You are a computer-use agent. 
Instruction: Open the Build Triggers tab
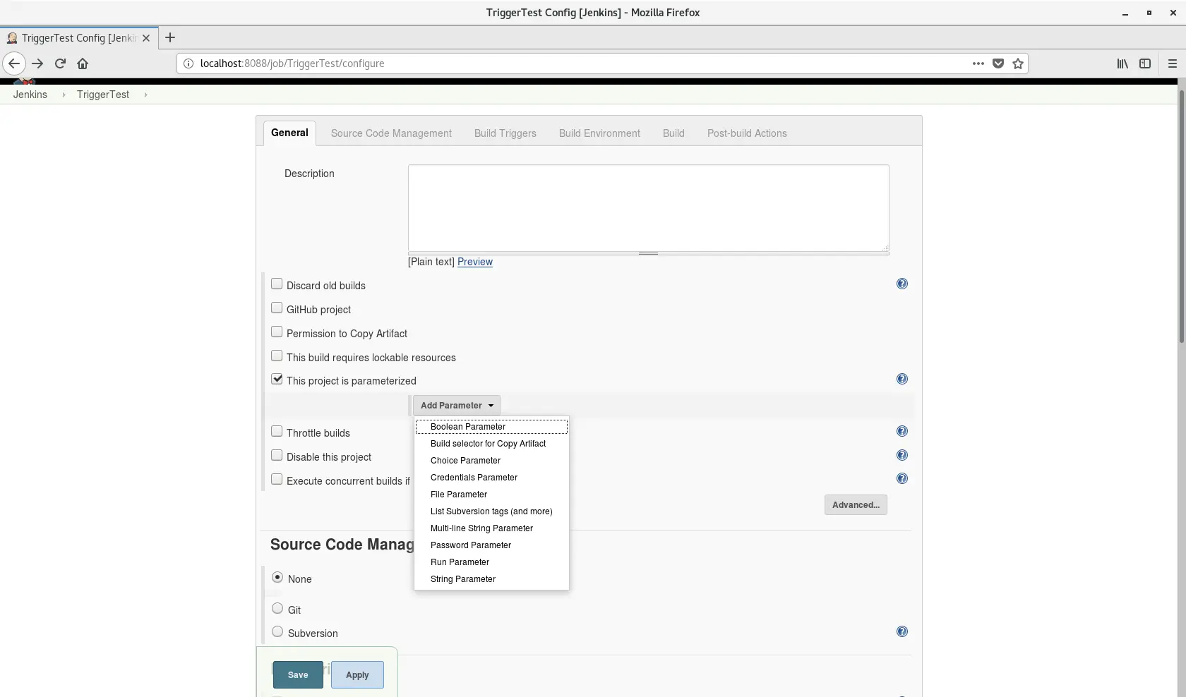coord(505,133)
